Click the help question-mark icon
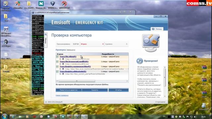The height and width of the screenshot is (119, 212). 153,29
